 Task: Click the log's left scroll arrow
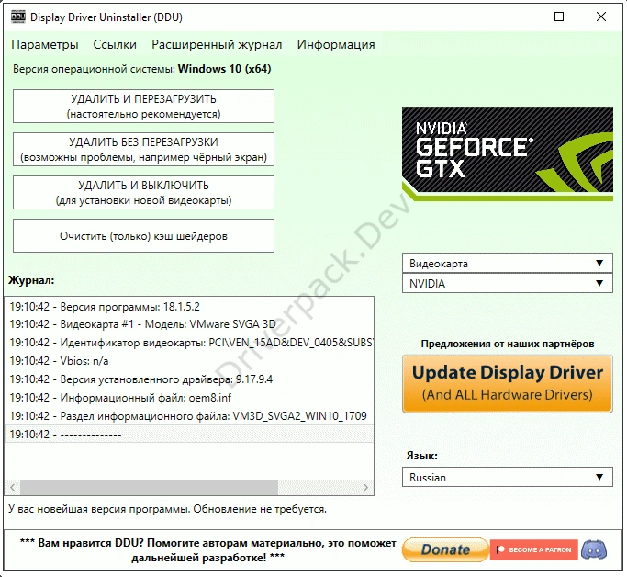[13, 487]
